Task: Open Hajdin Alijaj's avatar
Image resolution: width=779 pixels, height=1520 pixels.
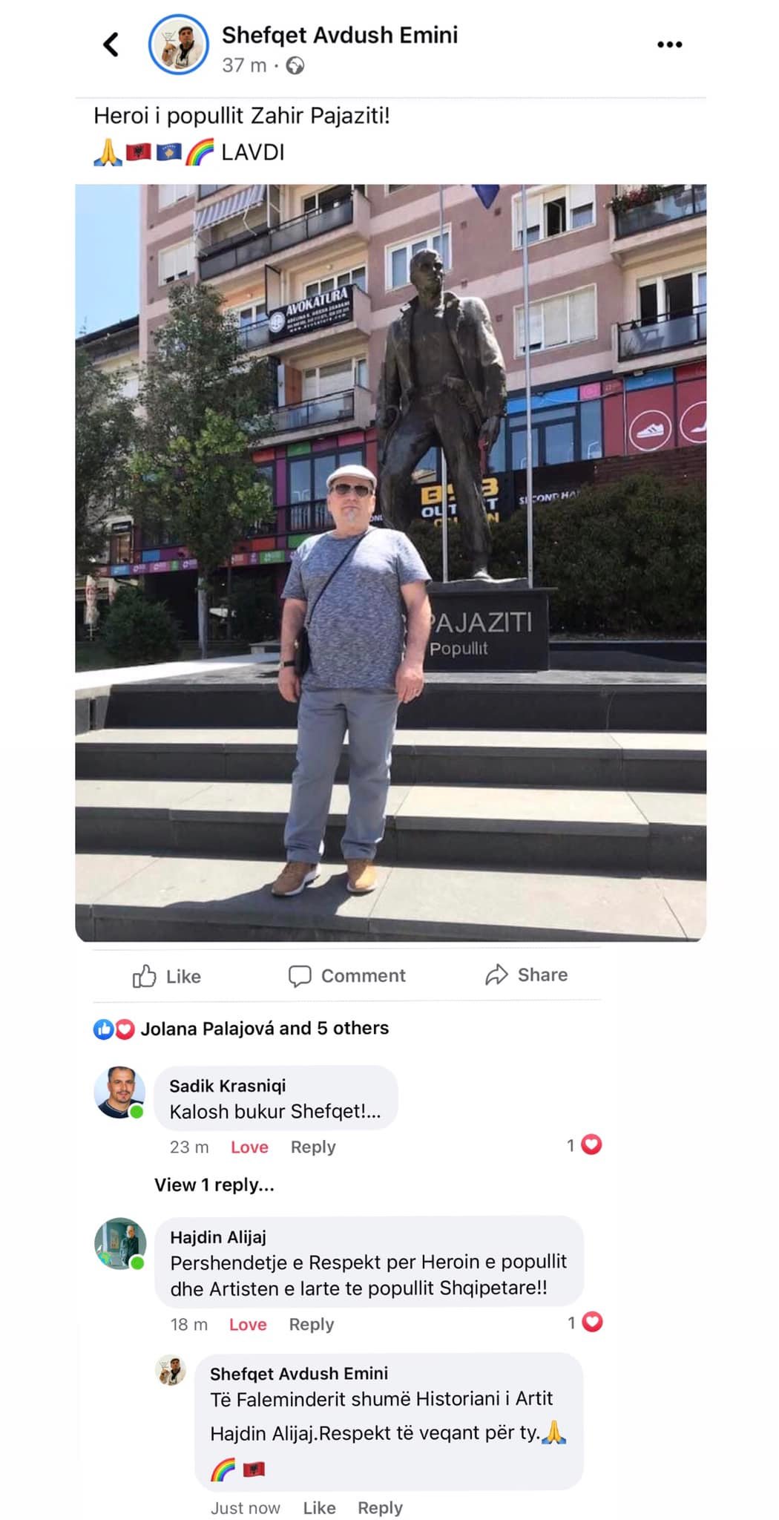Action: tap(119, 1243)
